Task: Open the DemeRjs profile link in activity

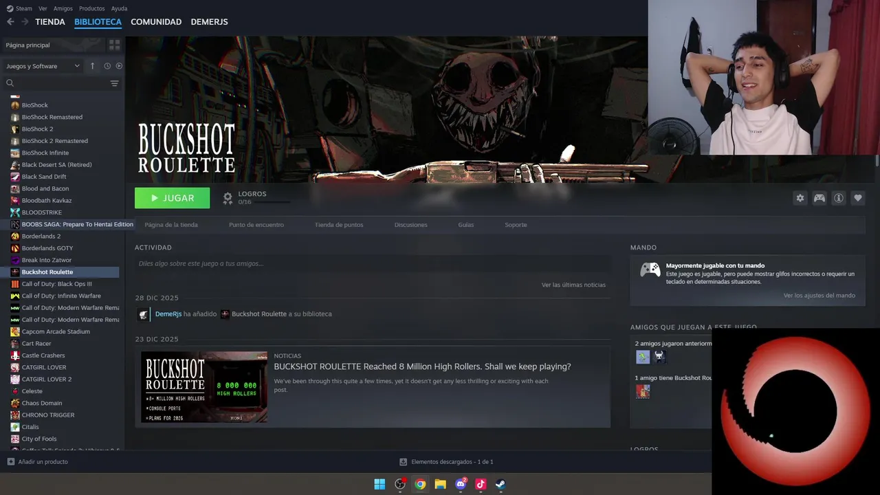Action: [x=168, y=314]
